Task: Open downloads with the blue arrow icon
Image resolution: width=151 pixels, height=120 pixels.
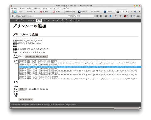Action: point(111,16)
